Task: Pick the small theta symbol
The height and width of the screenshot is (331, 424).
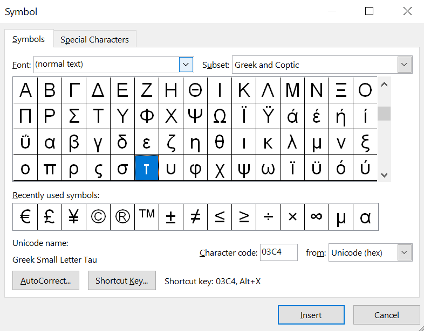Action: click(220, 142)
